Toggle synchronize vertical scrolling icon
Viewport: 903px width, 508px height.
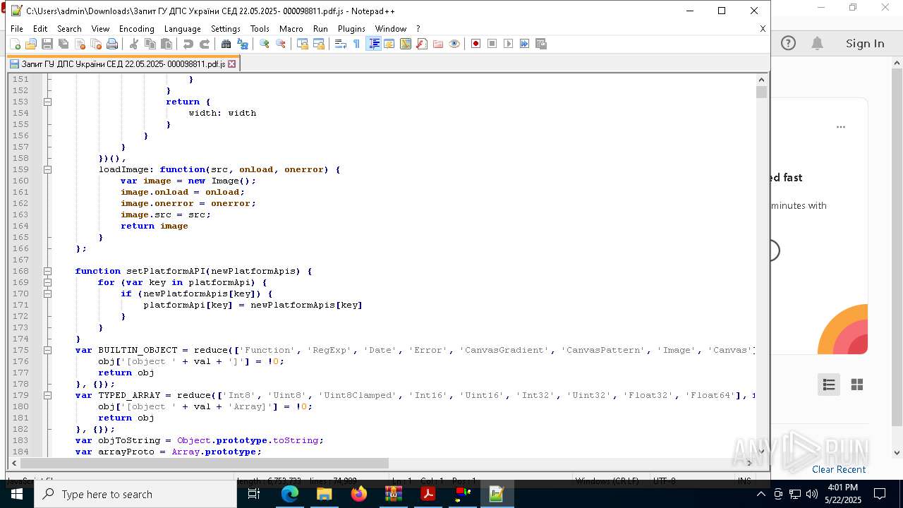click(x=302, y=44)
